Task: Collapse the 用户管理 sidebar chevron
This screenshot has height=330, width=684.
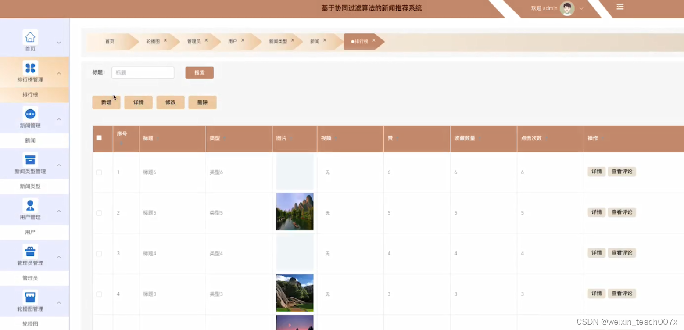Action: [x=59, y=211]
